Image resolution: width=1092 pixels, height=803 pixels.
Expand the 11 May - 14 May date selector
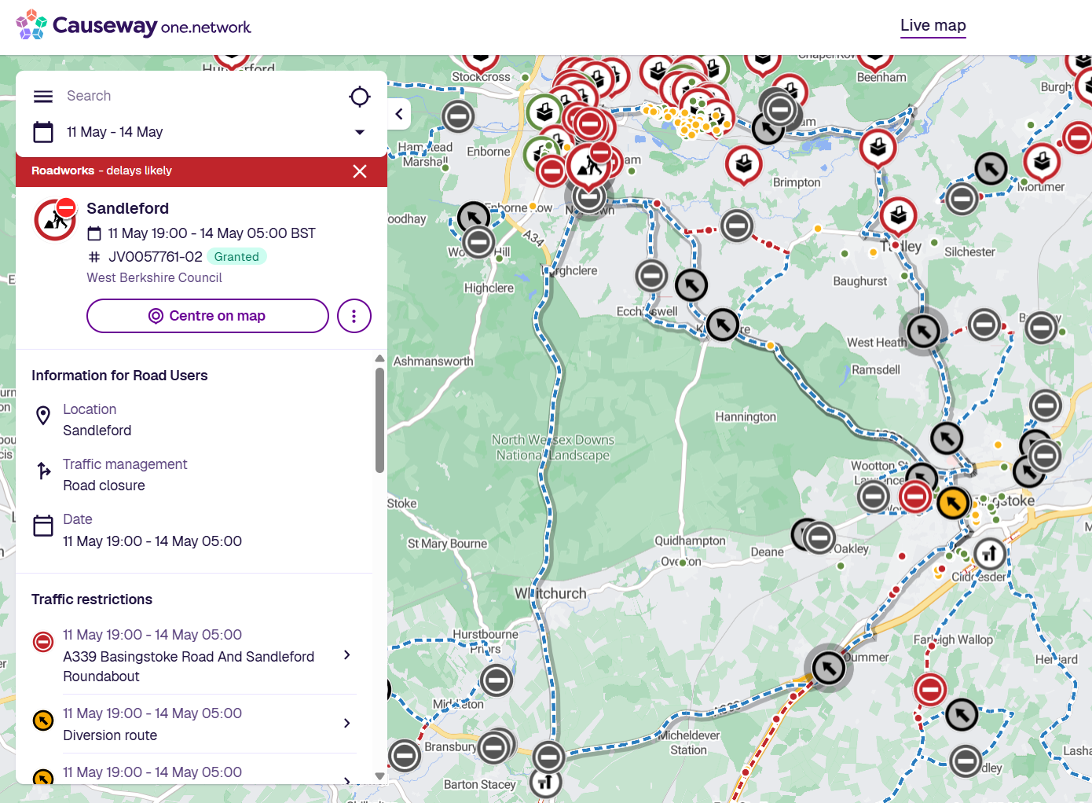tap(360, 132)
